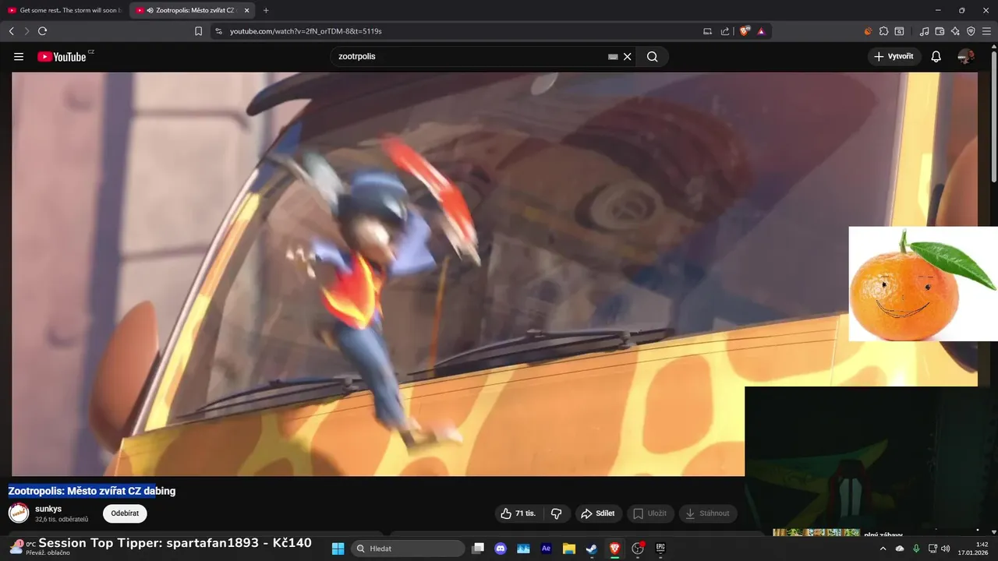
Task: Open the Windows Start menu
Action: pyautogui.click(x=338, y=549)
